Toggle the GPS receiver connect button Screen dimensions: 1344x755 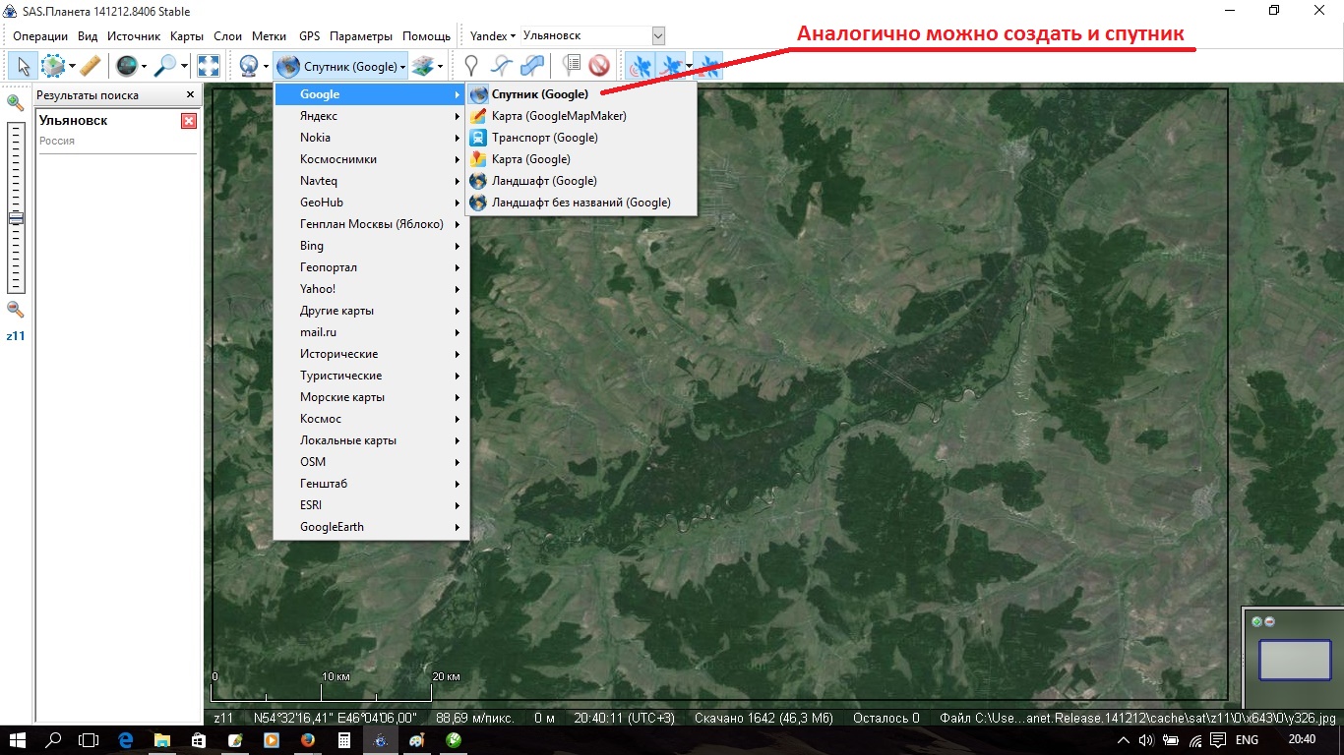click(x=640, y=66)
